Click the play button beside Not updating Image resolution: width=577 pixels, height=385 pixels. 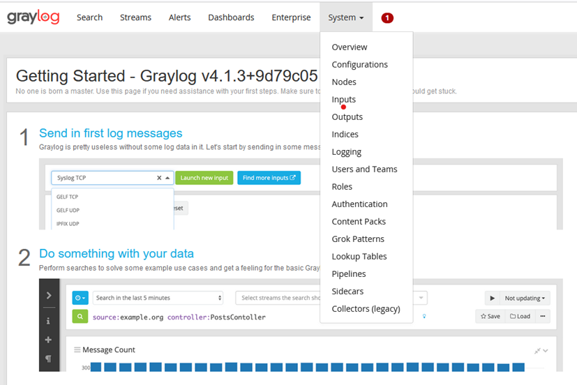(x=492, y=298)
